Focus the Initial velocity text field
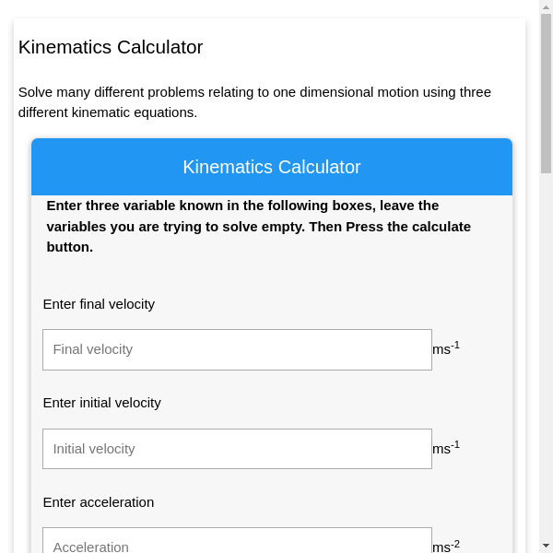 click(x=237, y=449)
